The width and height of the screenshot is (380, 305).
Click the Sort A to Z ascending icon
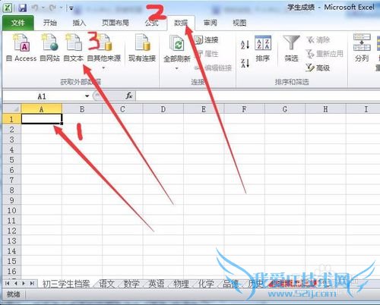point(245,45)
